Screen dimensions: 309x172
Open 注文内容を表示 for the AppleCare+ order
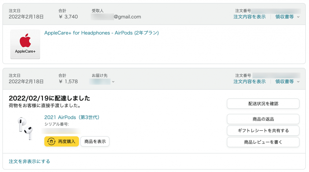tap(250, 17)
